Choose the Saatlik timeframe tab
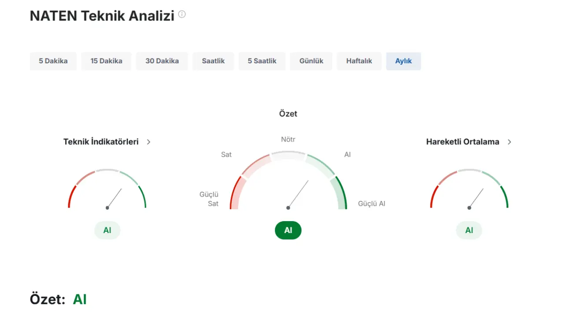The image size is (564, 317). pos(213,61)
